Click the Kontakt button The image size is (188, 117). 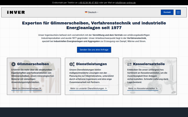click(167, 12)
